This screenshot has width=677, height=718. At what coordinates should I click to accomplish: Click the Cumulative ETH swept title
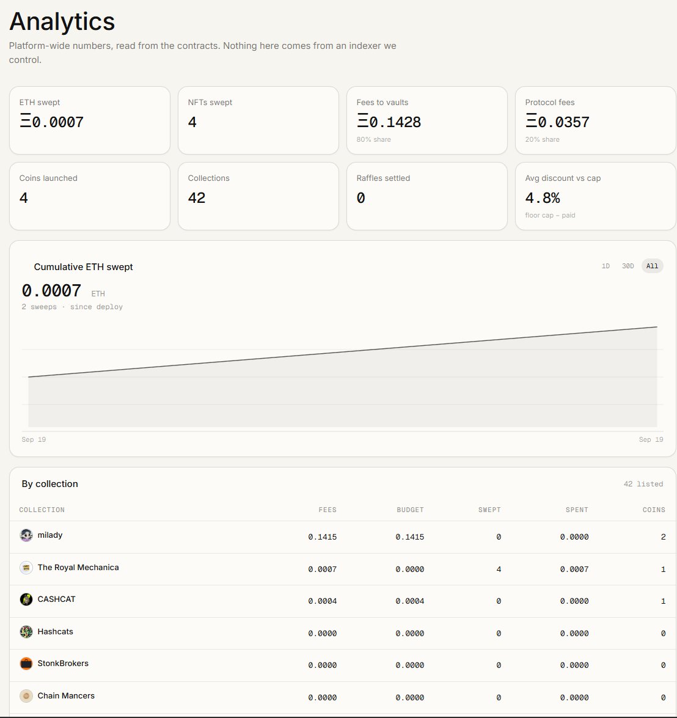(x=83, y=267)
